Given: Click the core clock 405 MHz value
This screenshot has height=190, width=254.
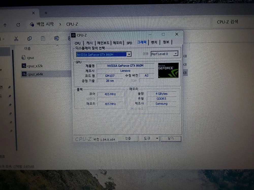Looking at the screenshot, I should pyautogui.click(x=110, y=94).
